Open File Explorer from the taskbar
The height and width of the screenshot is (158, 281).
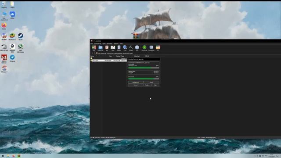(8, 156)
